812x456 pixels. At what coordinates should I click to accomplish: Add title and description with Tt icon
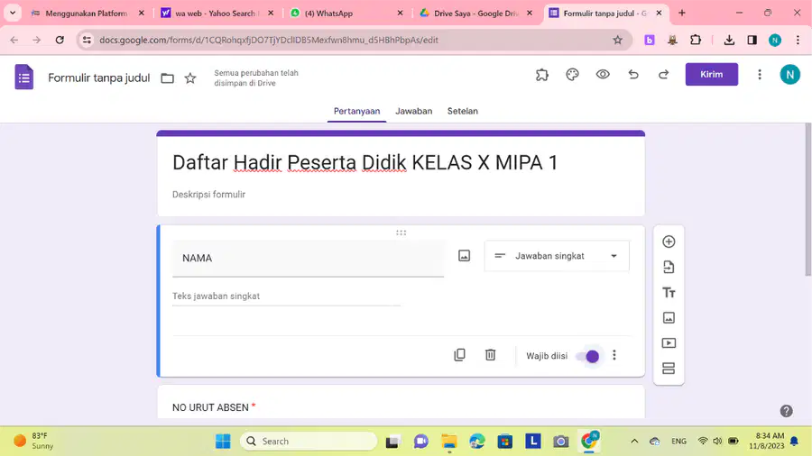pyautogui.click(x=669, y=293)
